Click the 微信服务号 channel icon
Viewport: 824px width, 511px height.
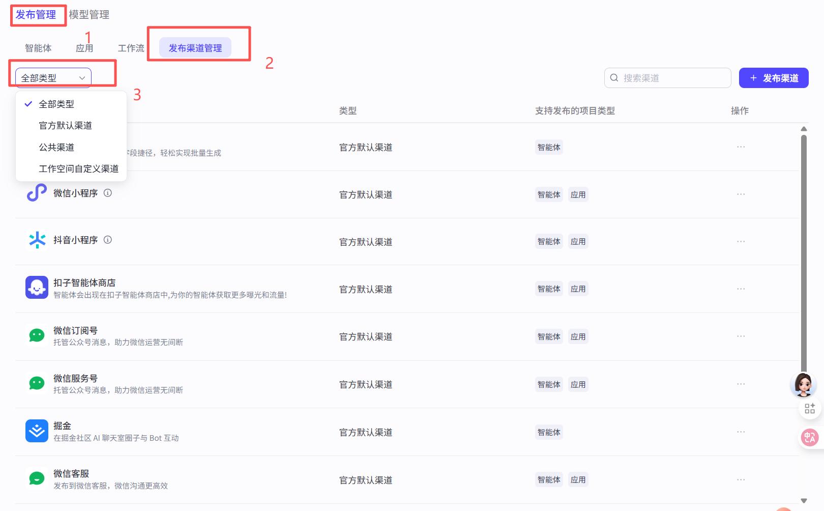[36, 383]
